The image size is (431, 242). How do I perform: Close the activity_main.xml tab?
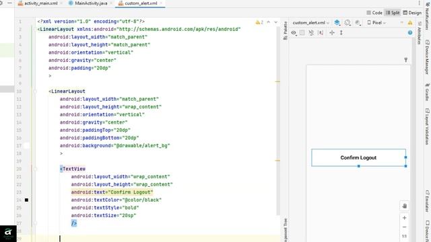pos(61,3)
